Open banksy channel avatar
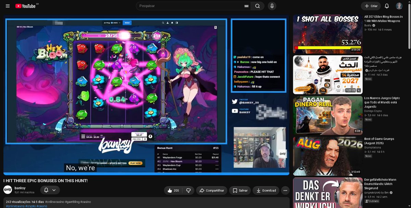Screen dimensions: 411x208 coord(8,190)
